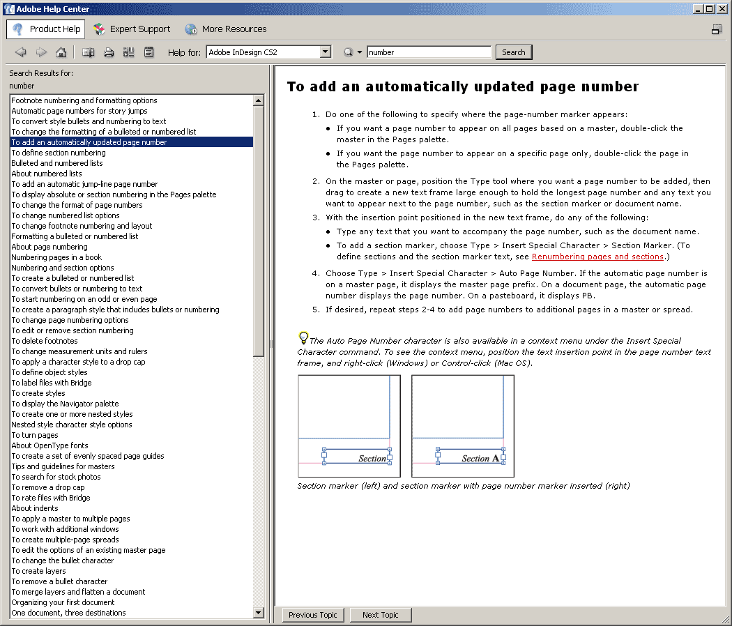Click the results list scroll-up arrow
This screenshot has width=732, height=626.
[259, 100]
